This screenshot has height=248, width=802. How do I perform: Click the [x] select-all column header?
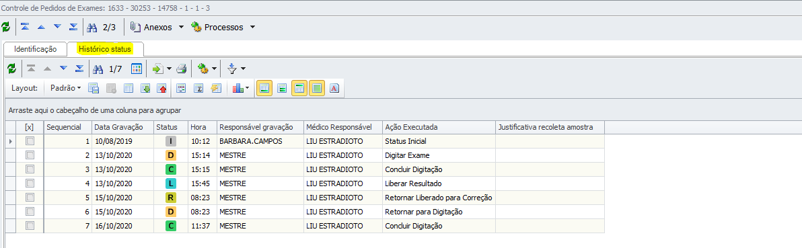tap(30, 127)
